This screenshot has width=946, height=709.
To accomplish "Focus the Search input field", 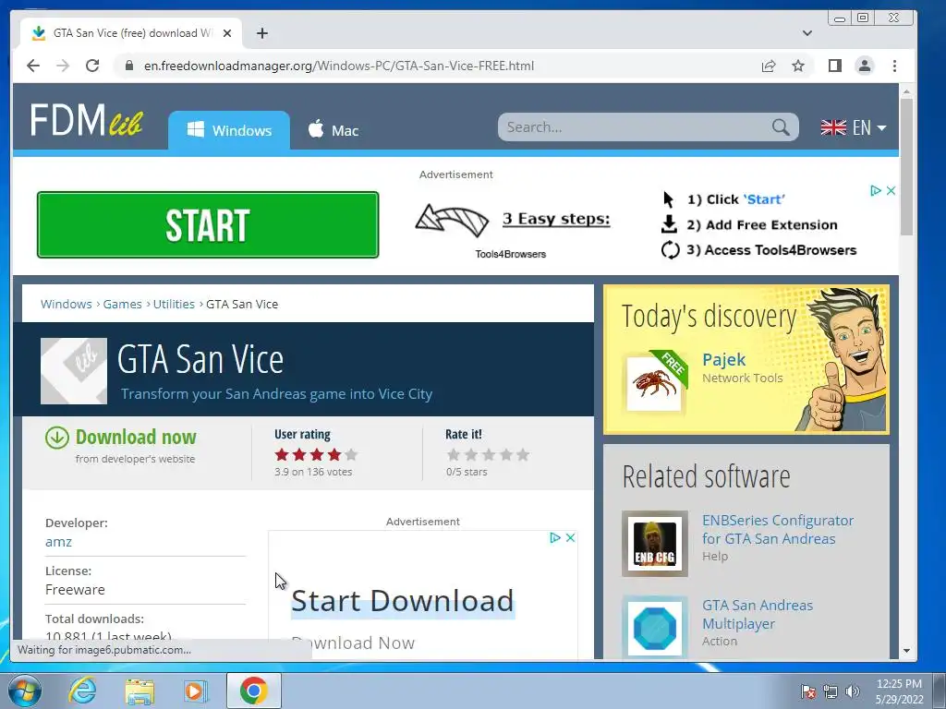I will pos(634,127).
